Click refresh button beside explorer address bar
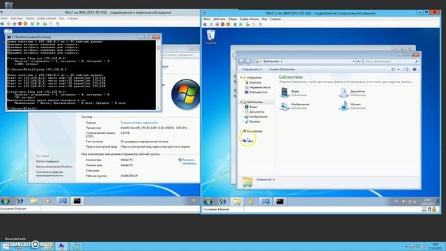446x251 pixels. pyautogui.click(x=360, y=61)
